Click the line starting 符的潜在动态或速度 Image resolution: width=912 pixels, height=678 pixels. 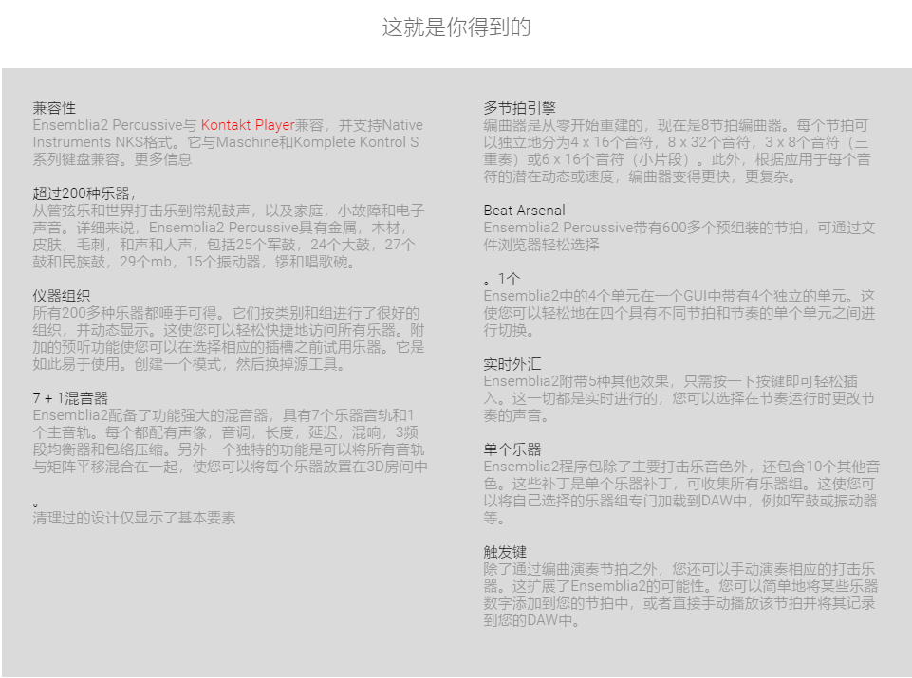coord(640,176)
